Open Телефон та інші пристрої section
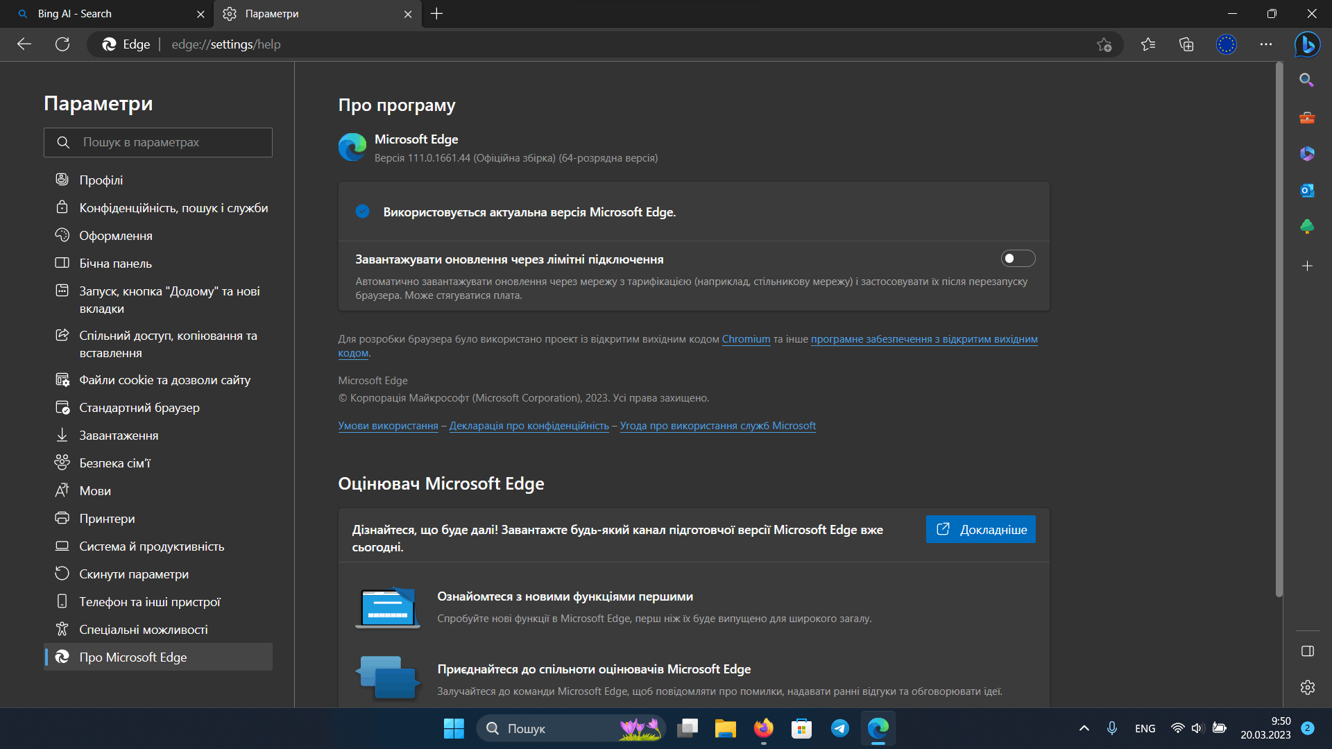Image resolution: width=1332 pixels, height=749 pixels. (158, 601)
